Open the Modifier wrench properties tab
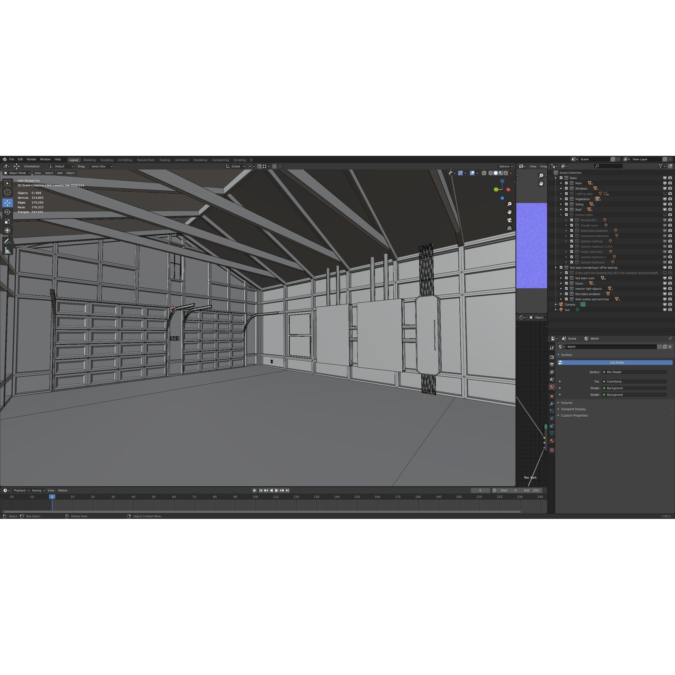The width and height of the screenshot is (675, 675). (x=552, y=403)
